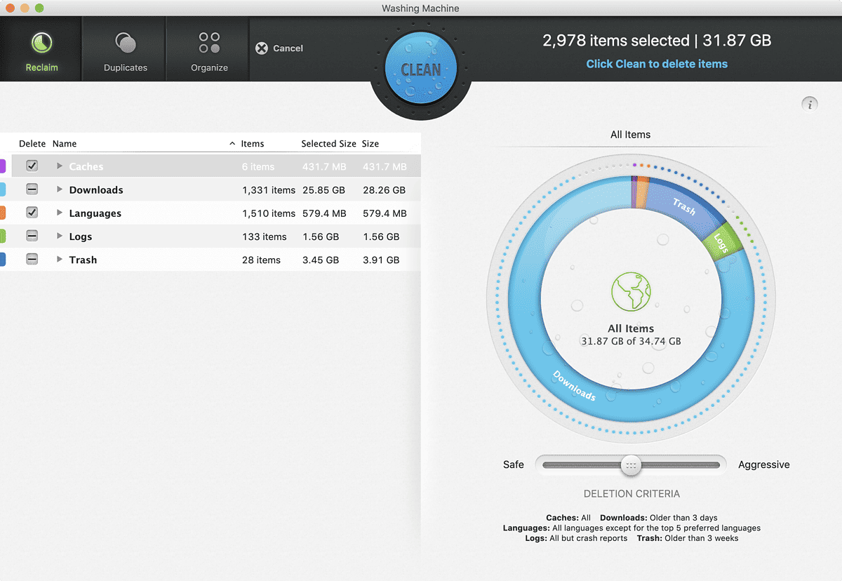Sort by the Size column header
842x581 pixels.
point(370,144)
